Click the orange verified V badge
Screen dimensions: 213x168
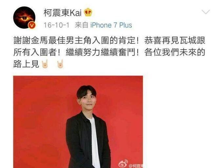click(32, 25)
